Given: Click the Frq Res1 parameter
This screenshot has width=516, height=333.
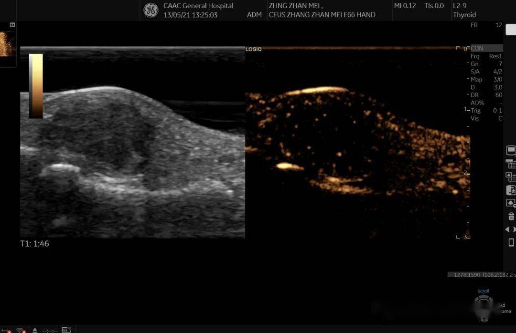Looking at the screenshot, I should pyautogui.click(x=486, y=56).
